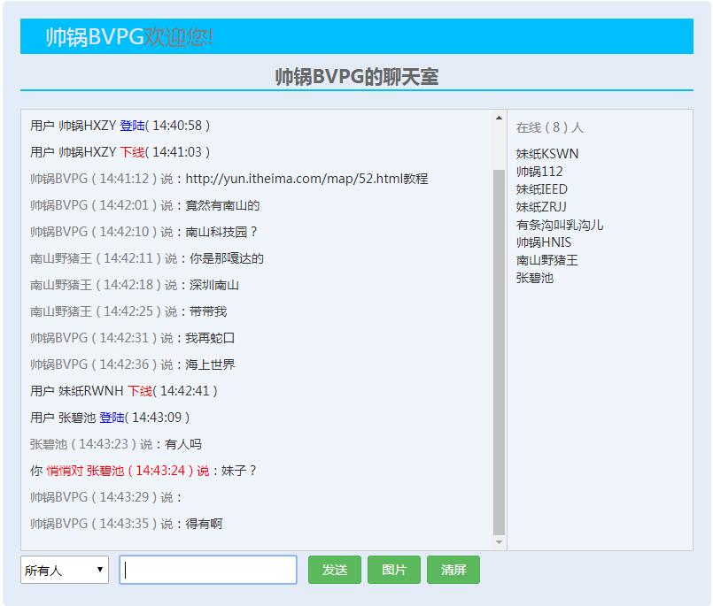
Task: Select online user 有条沟叫乳沟儿
Action: click(560, 225)
